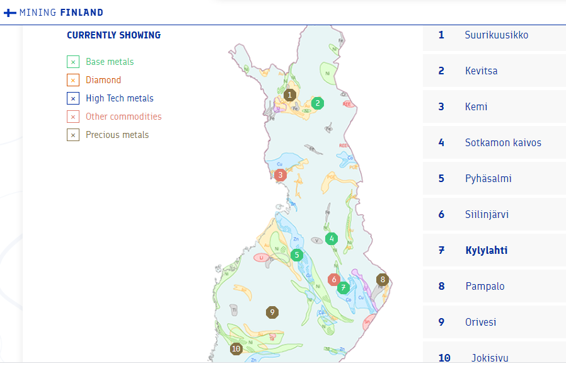566x366 pixels.
Task: Disable the High Tech metals checkbox
Action: coord(73,98)
